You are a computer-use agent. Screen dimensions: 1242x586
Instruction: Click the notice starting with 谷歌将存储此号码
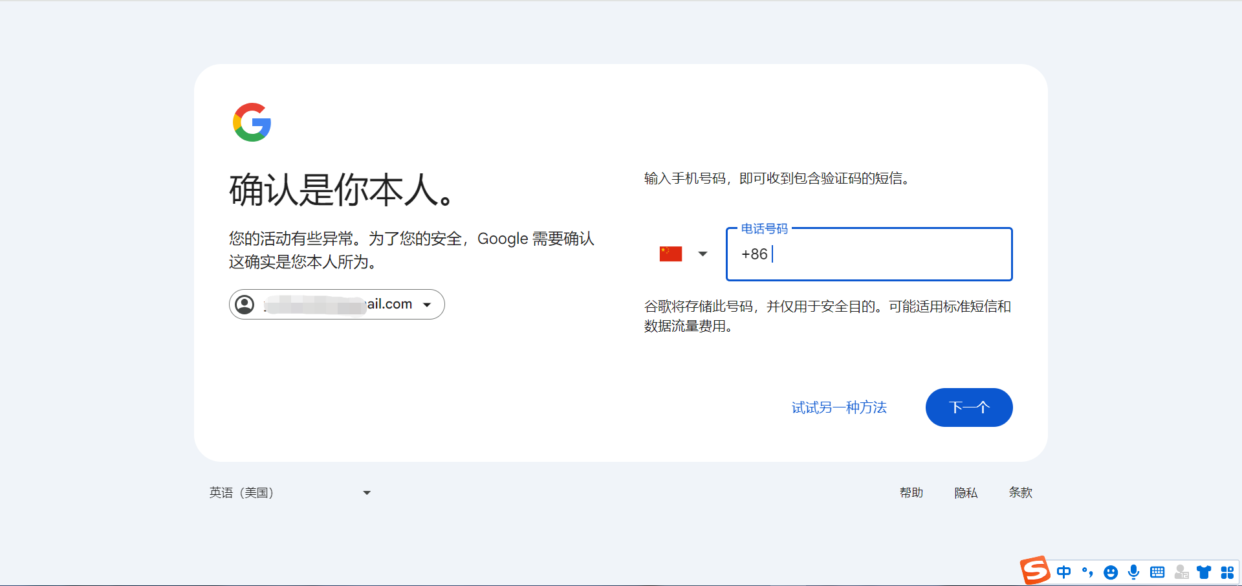click(x=827, y=316)
